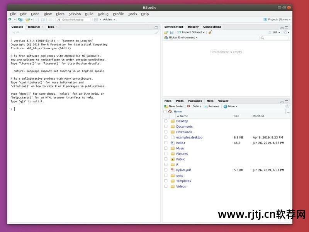Viewport: 309px width, 232px height.
Task: Switch to the History tab
Action: (x=193, y=27)
